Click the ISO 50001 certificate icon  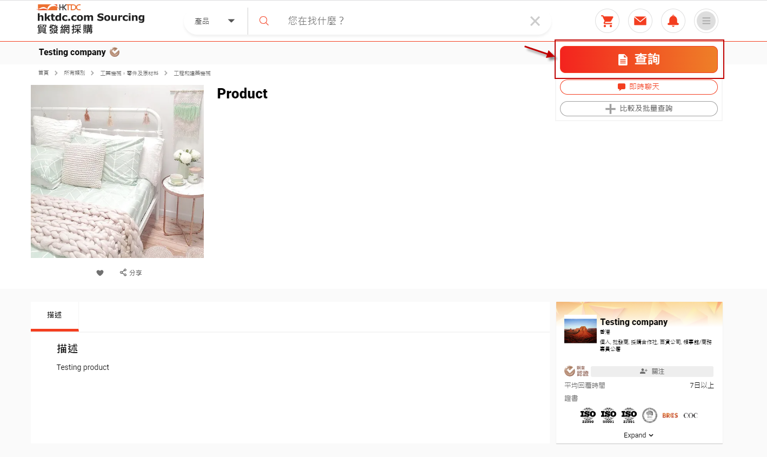[x=609, y=415]
